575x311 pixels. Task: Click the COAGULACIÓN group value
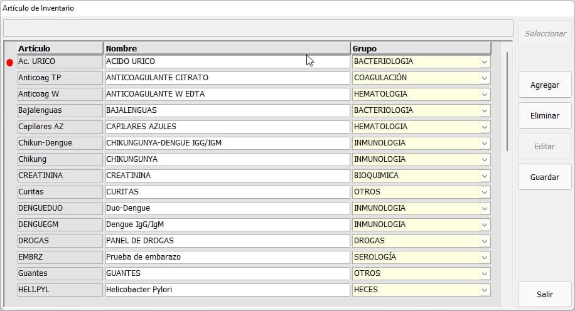(x=380, y=78)
